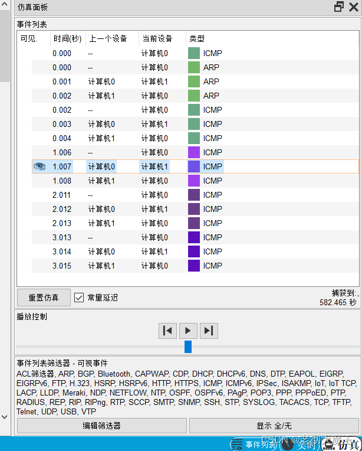Click the ICMP color swatch at time 0.000
The width and height of the screenshot is (362, 451).
pyautogui.click(x=194, y=53)
